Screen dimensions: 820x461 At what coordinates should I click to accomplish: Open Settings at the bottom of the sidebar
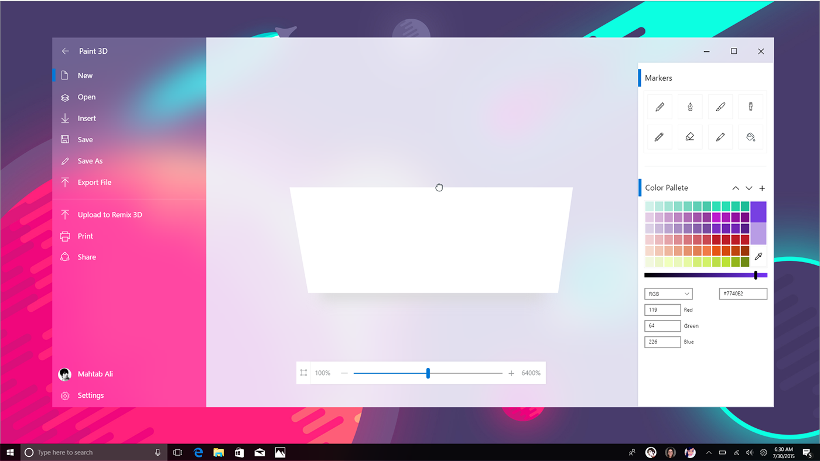click(x=129, y=395)
